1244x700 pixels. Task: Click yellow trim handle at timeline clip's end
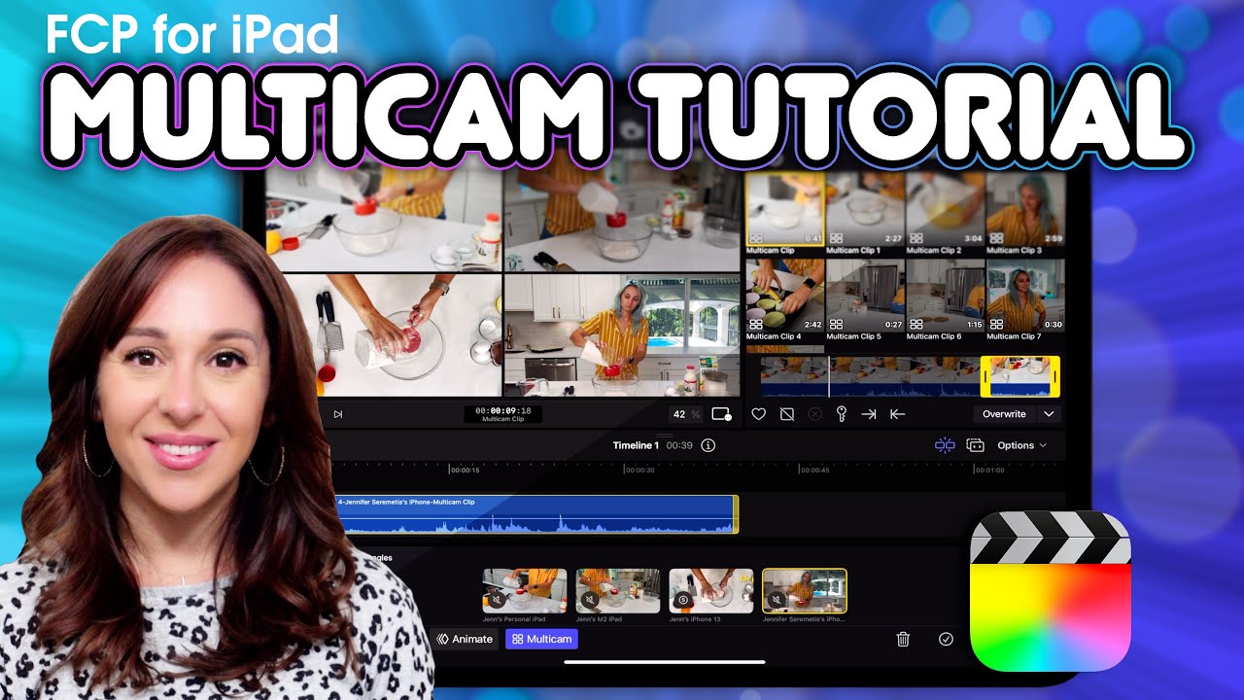pyautogui.click(x=736, y=514)
